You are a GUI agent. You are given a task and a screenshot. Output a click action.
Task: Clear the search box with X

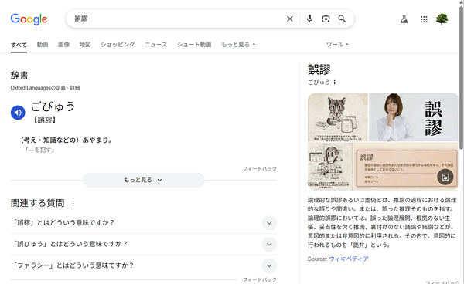coord(290,19)
